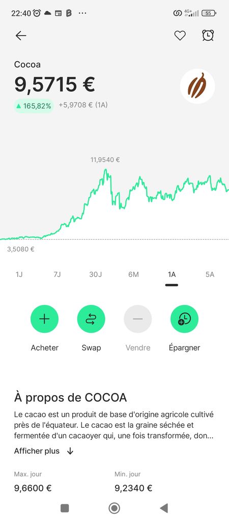
Task: Tap the green plus Acheter icon
Action: click(45, 319)
